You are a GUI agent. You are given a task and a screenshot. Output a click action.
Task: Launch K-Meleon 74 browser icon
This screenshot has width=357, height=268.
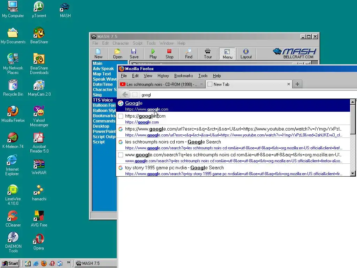(x=13, y=140)
